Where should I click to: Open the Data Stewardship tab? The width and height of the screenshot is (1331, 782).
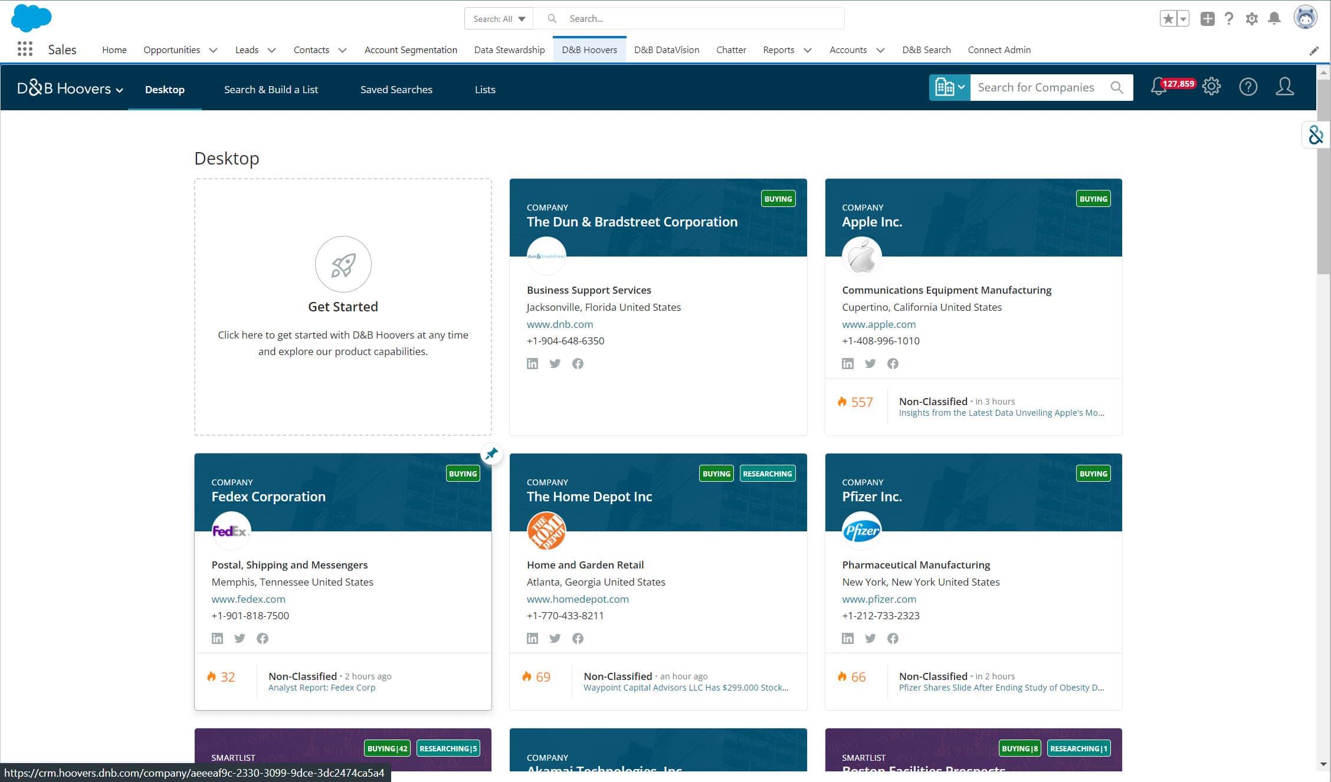click(509, 50)
